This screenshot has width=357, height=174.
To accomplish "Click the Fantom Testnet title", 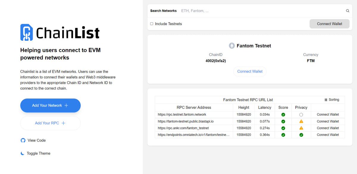I will point(254,46).
